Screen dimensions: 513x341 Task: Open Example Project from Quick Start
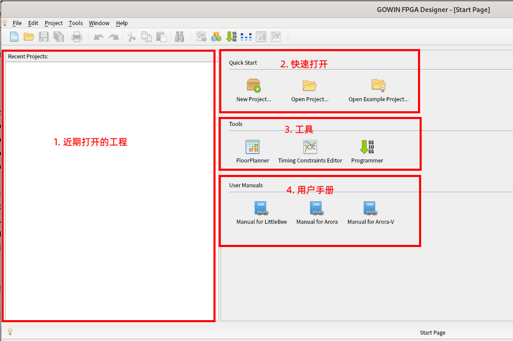pyautogui.click(x=378, y=90)
